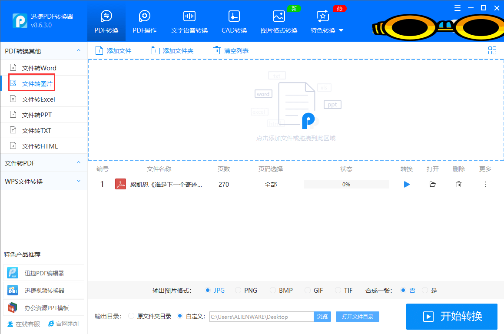Select 文件转TXT in sidebar
This screenshot has height=334, width=504.
tap(44, 130)
